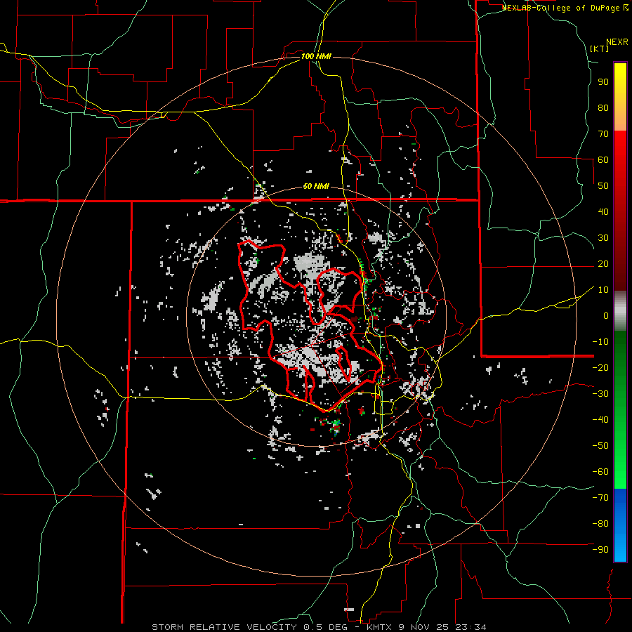The width and height of the screenshot is (632, 632).
Task: Click the STORM RELATIVE VELOCITY product title
Action: pos(225,626)
